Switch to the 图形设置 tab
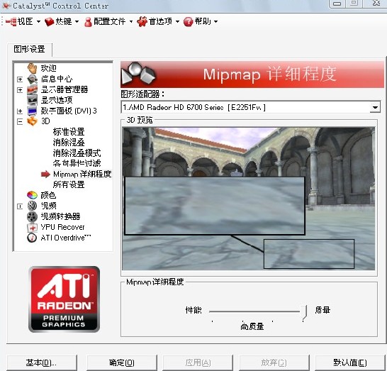Screen dimensions: 387x371 [x=29, y=49]
